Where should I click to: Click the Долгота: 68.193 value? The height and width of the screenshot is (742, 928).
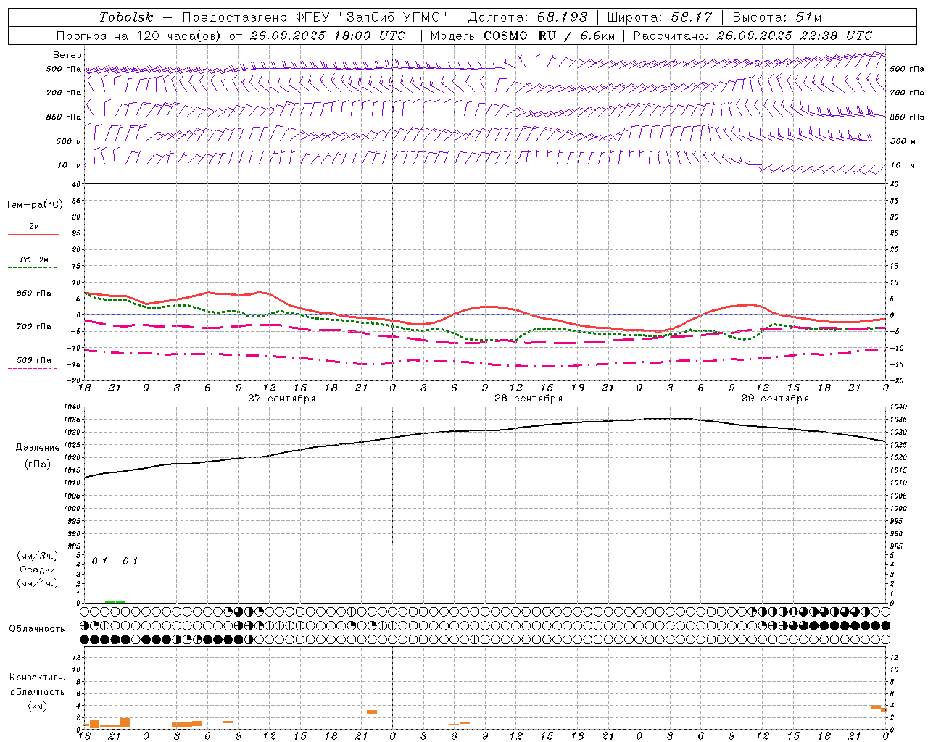coord(527,17)
